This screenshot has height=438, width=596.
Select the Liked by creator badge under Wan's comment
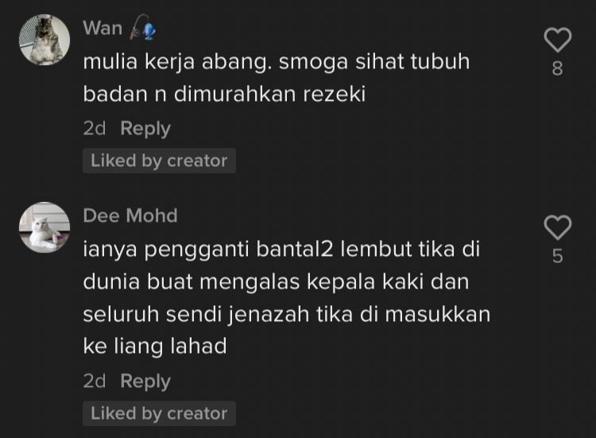(159, 161)
